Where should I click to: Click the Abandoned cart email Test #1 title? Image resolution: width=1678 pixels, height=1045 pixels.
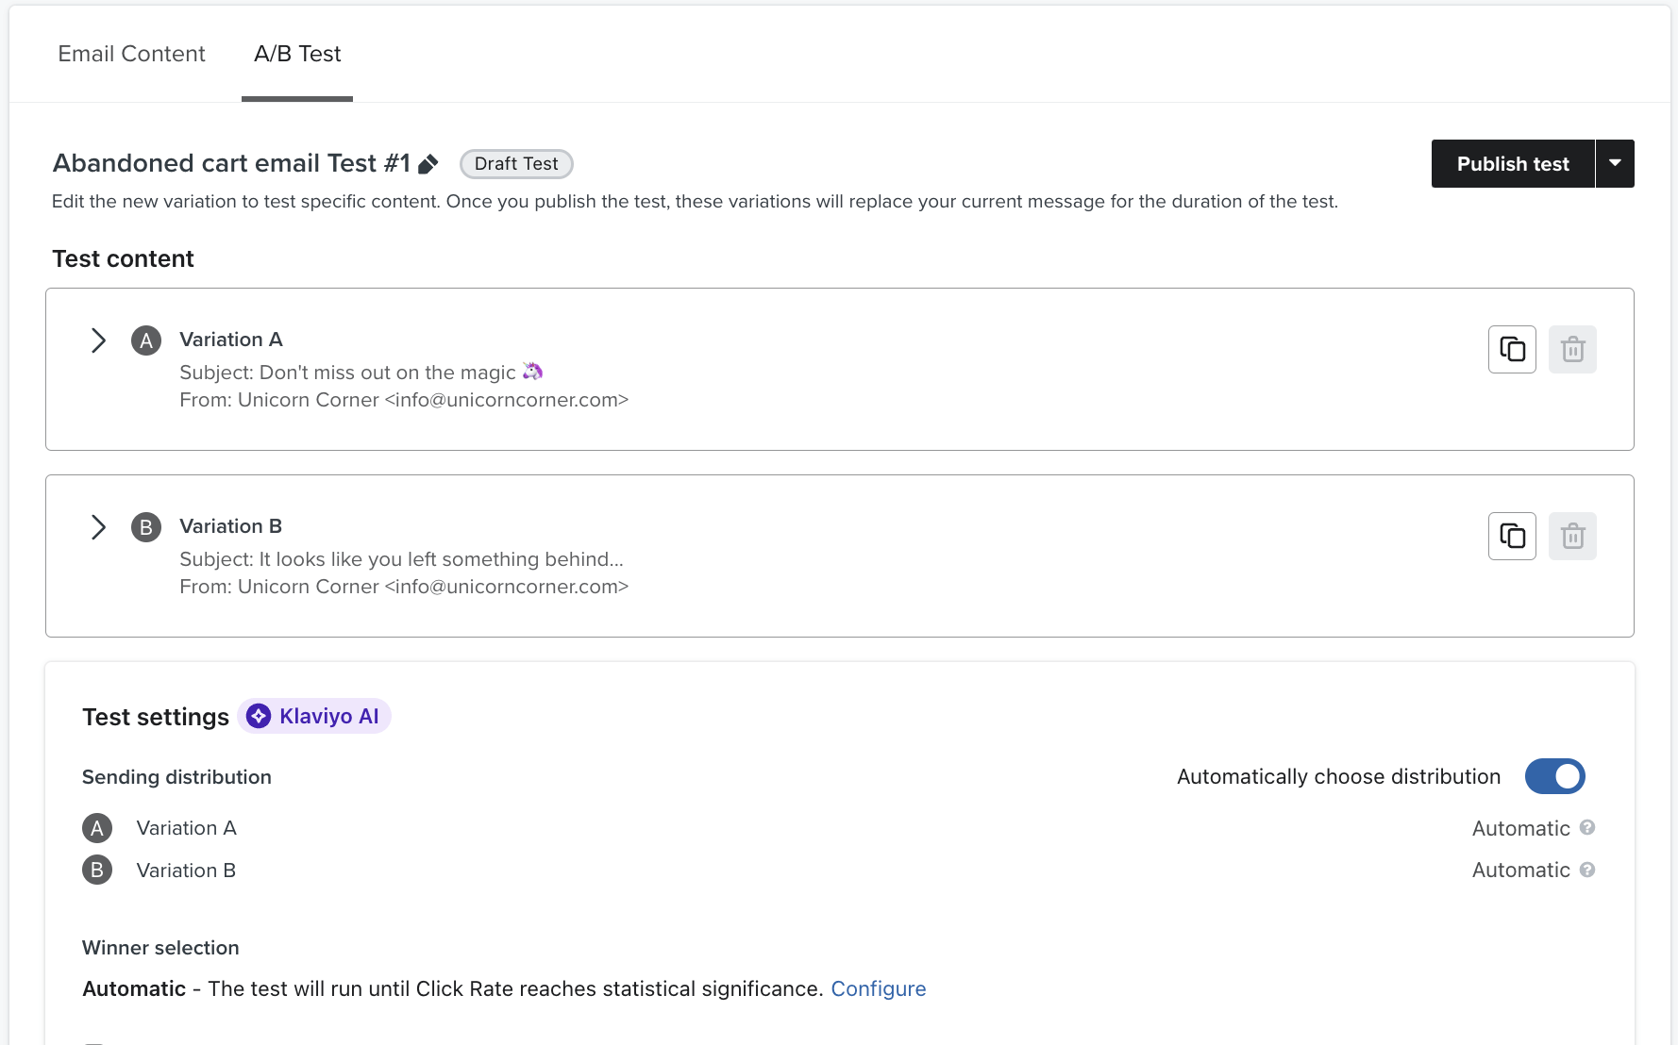(x=231, y=163)
